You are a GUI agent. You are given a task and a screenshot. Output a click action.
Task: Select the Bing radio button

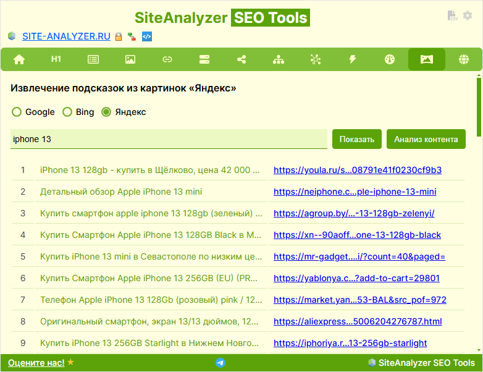pos(67,112)
